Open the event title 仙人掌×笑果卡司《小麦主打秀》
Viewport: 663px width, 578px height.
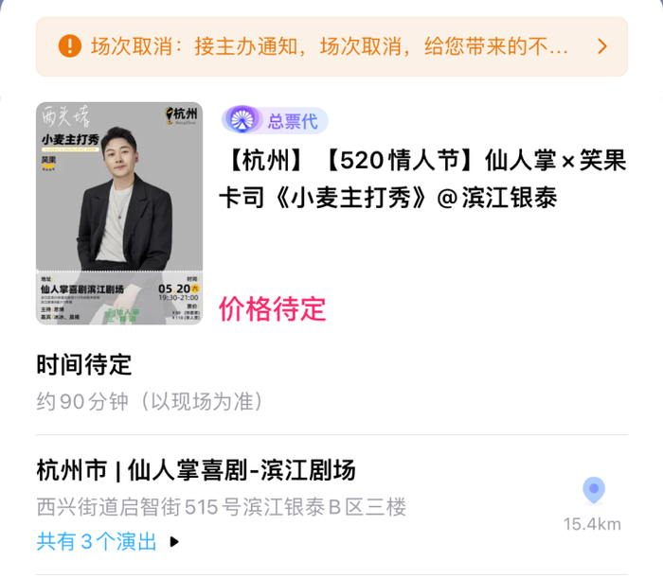422,180
